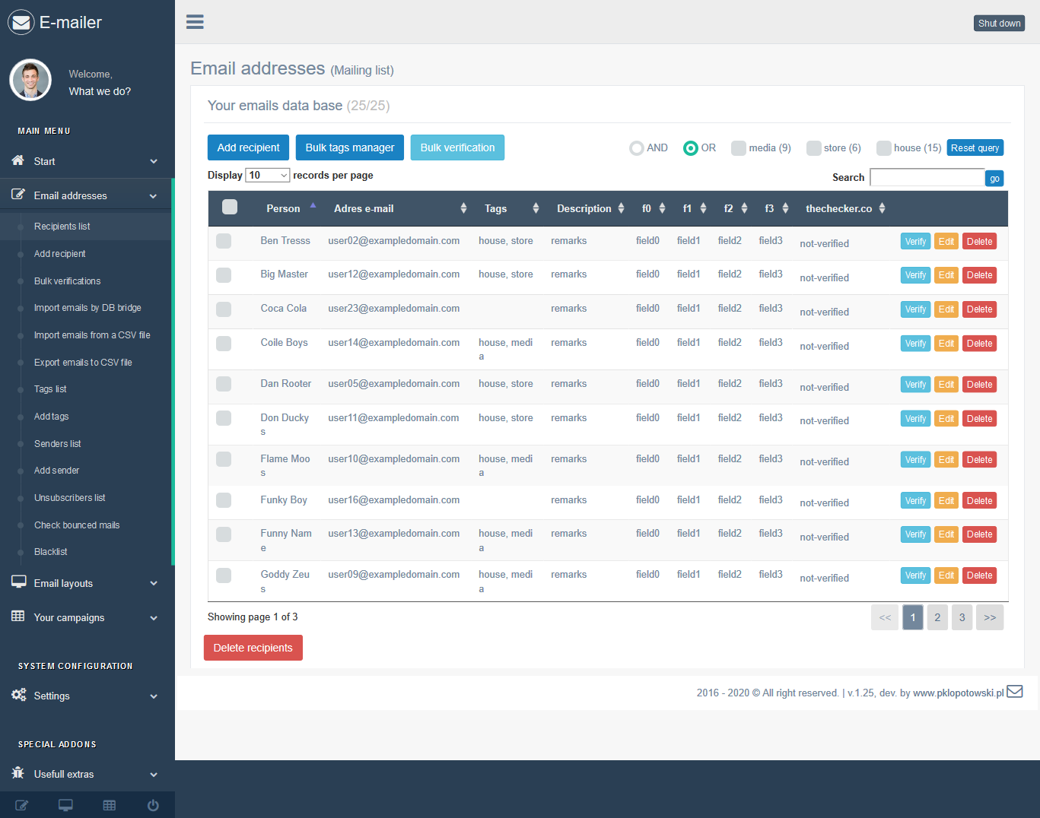Screen dimensions: 1040x818
Task: Check the select-all checkbox in table header
Action: 230,207
